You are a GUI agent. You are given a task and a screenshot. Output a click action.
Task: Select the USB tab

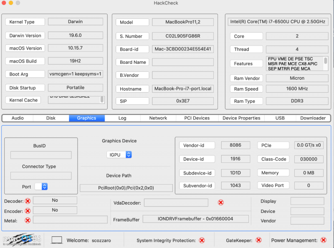[x=280, y=118]
